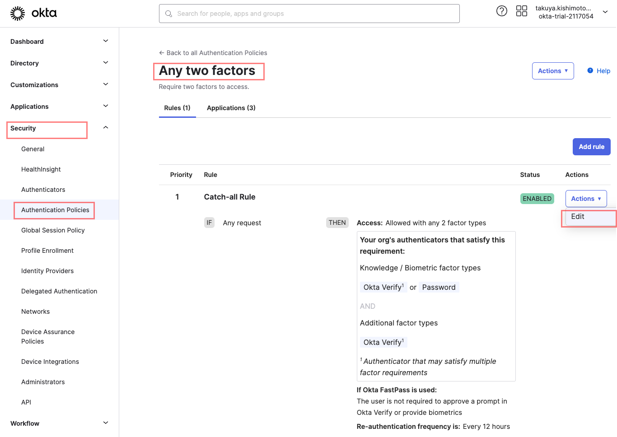
Task: Open Global Session Policy page
Action: [53, 230]
